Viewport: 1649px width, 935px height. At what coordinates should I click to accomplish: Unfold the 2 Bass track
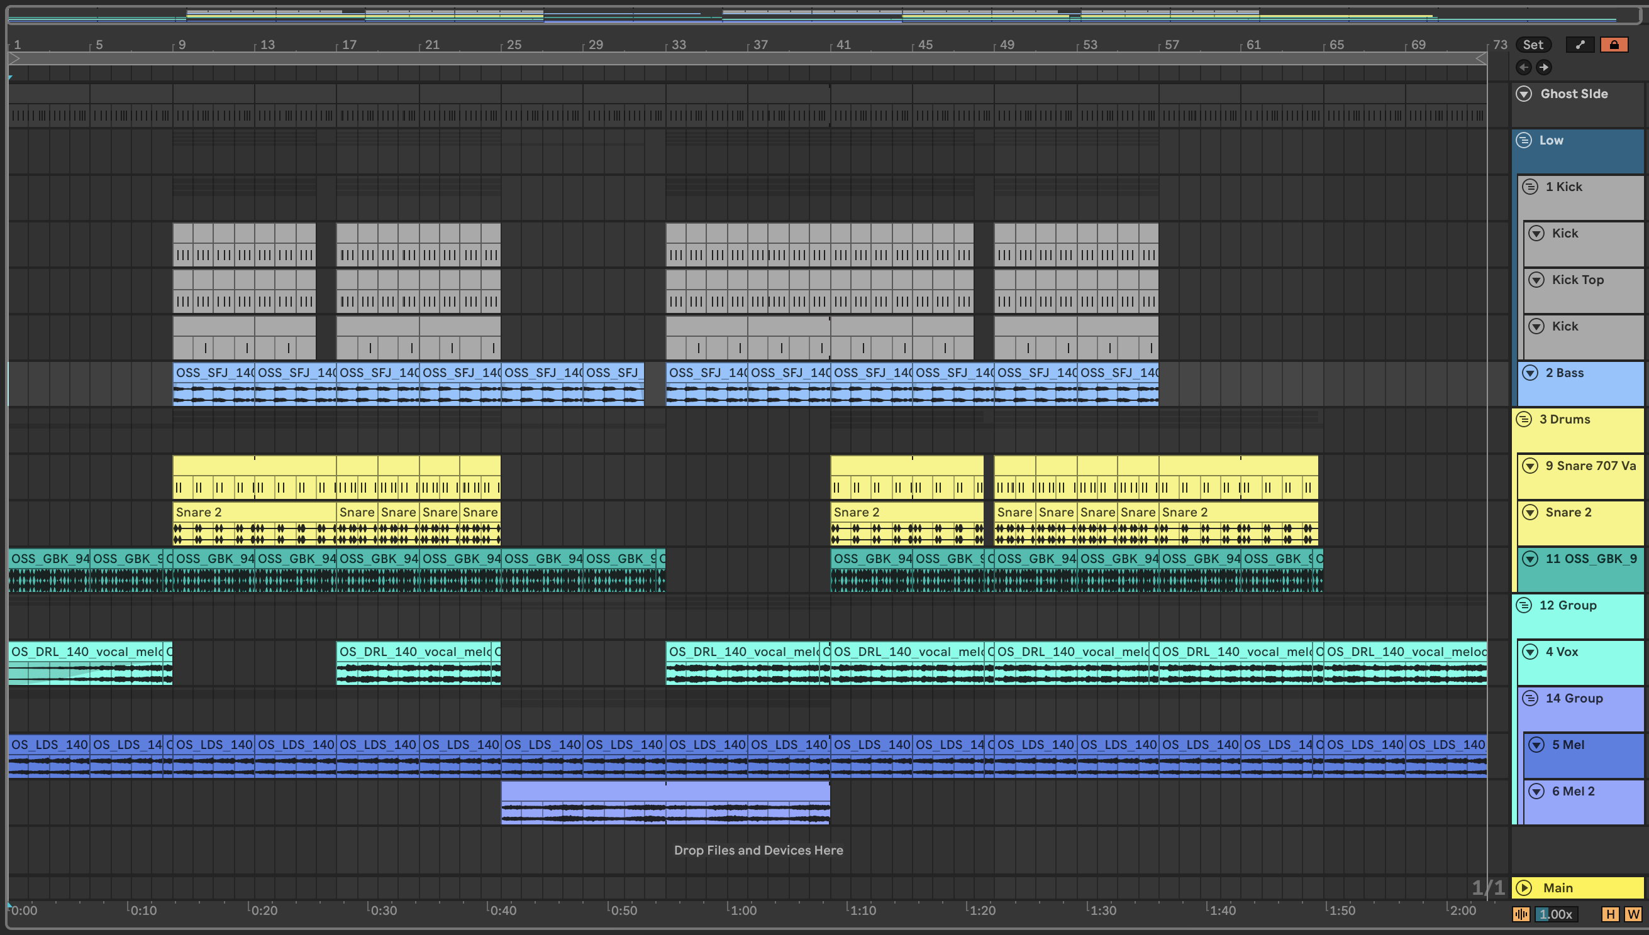(x=1530, y=373)
